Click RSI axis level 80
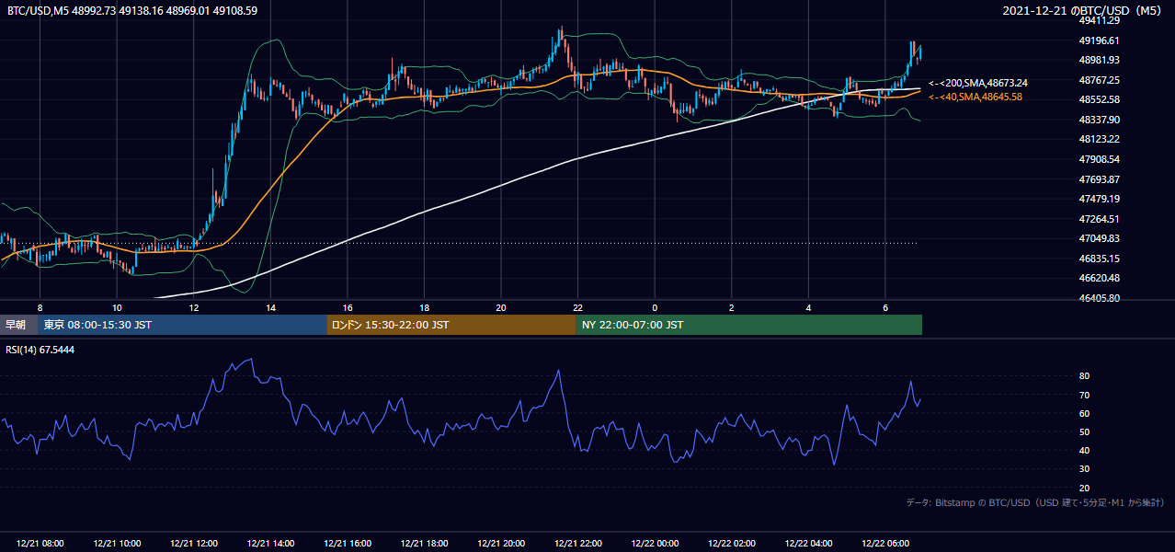This screenshot has width=1175, height=552. coord(1085,376)
